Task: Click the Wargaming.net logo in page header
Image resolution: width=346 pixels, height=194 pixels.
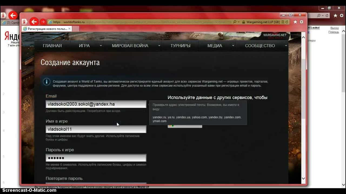Action: [274, 35]
